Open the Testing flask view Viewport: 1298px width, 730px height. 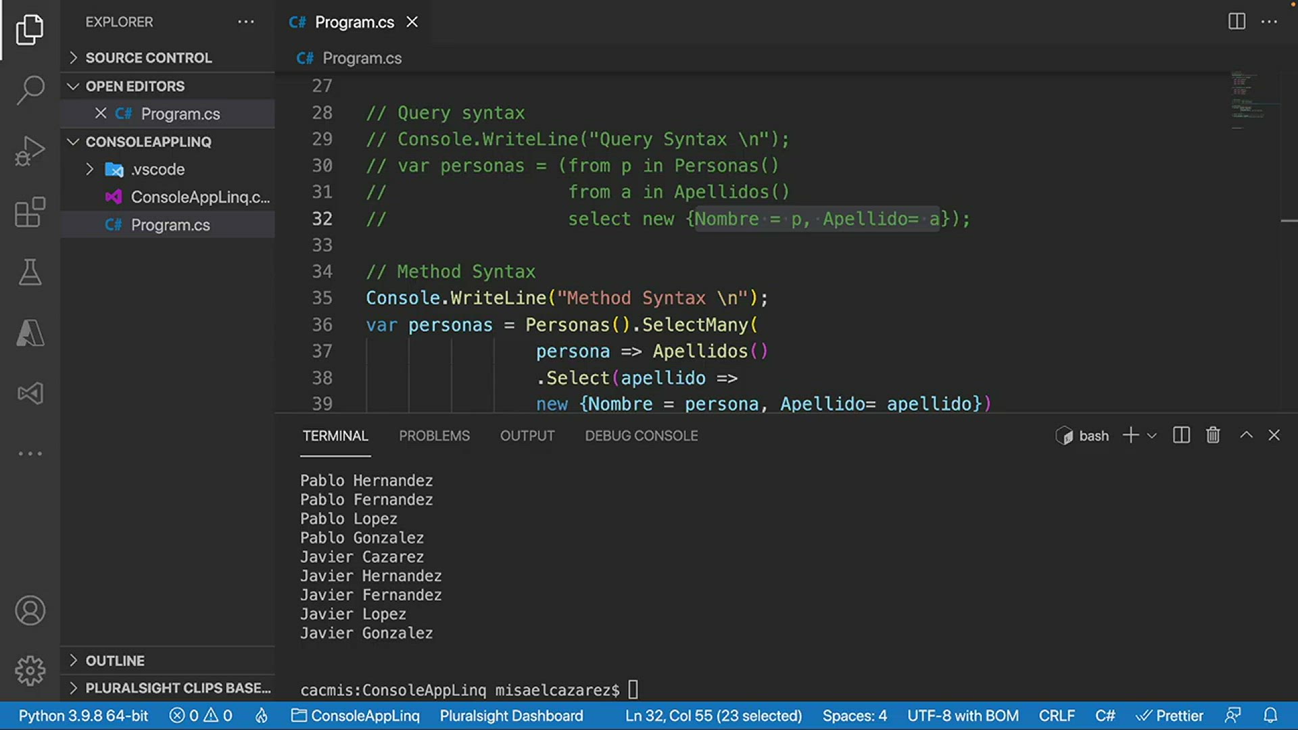coord(30,272)
